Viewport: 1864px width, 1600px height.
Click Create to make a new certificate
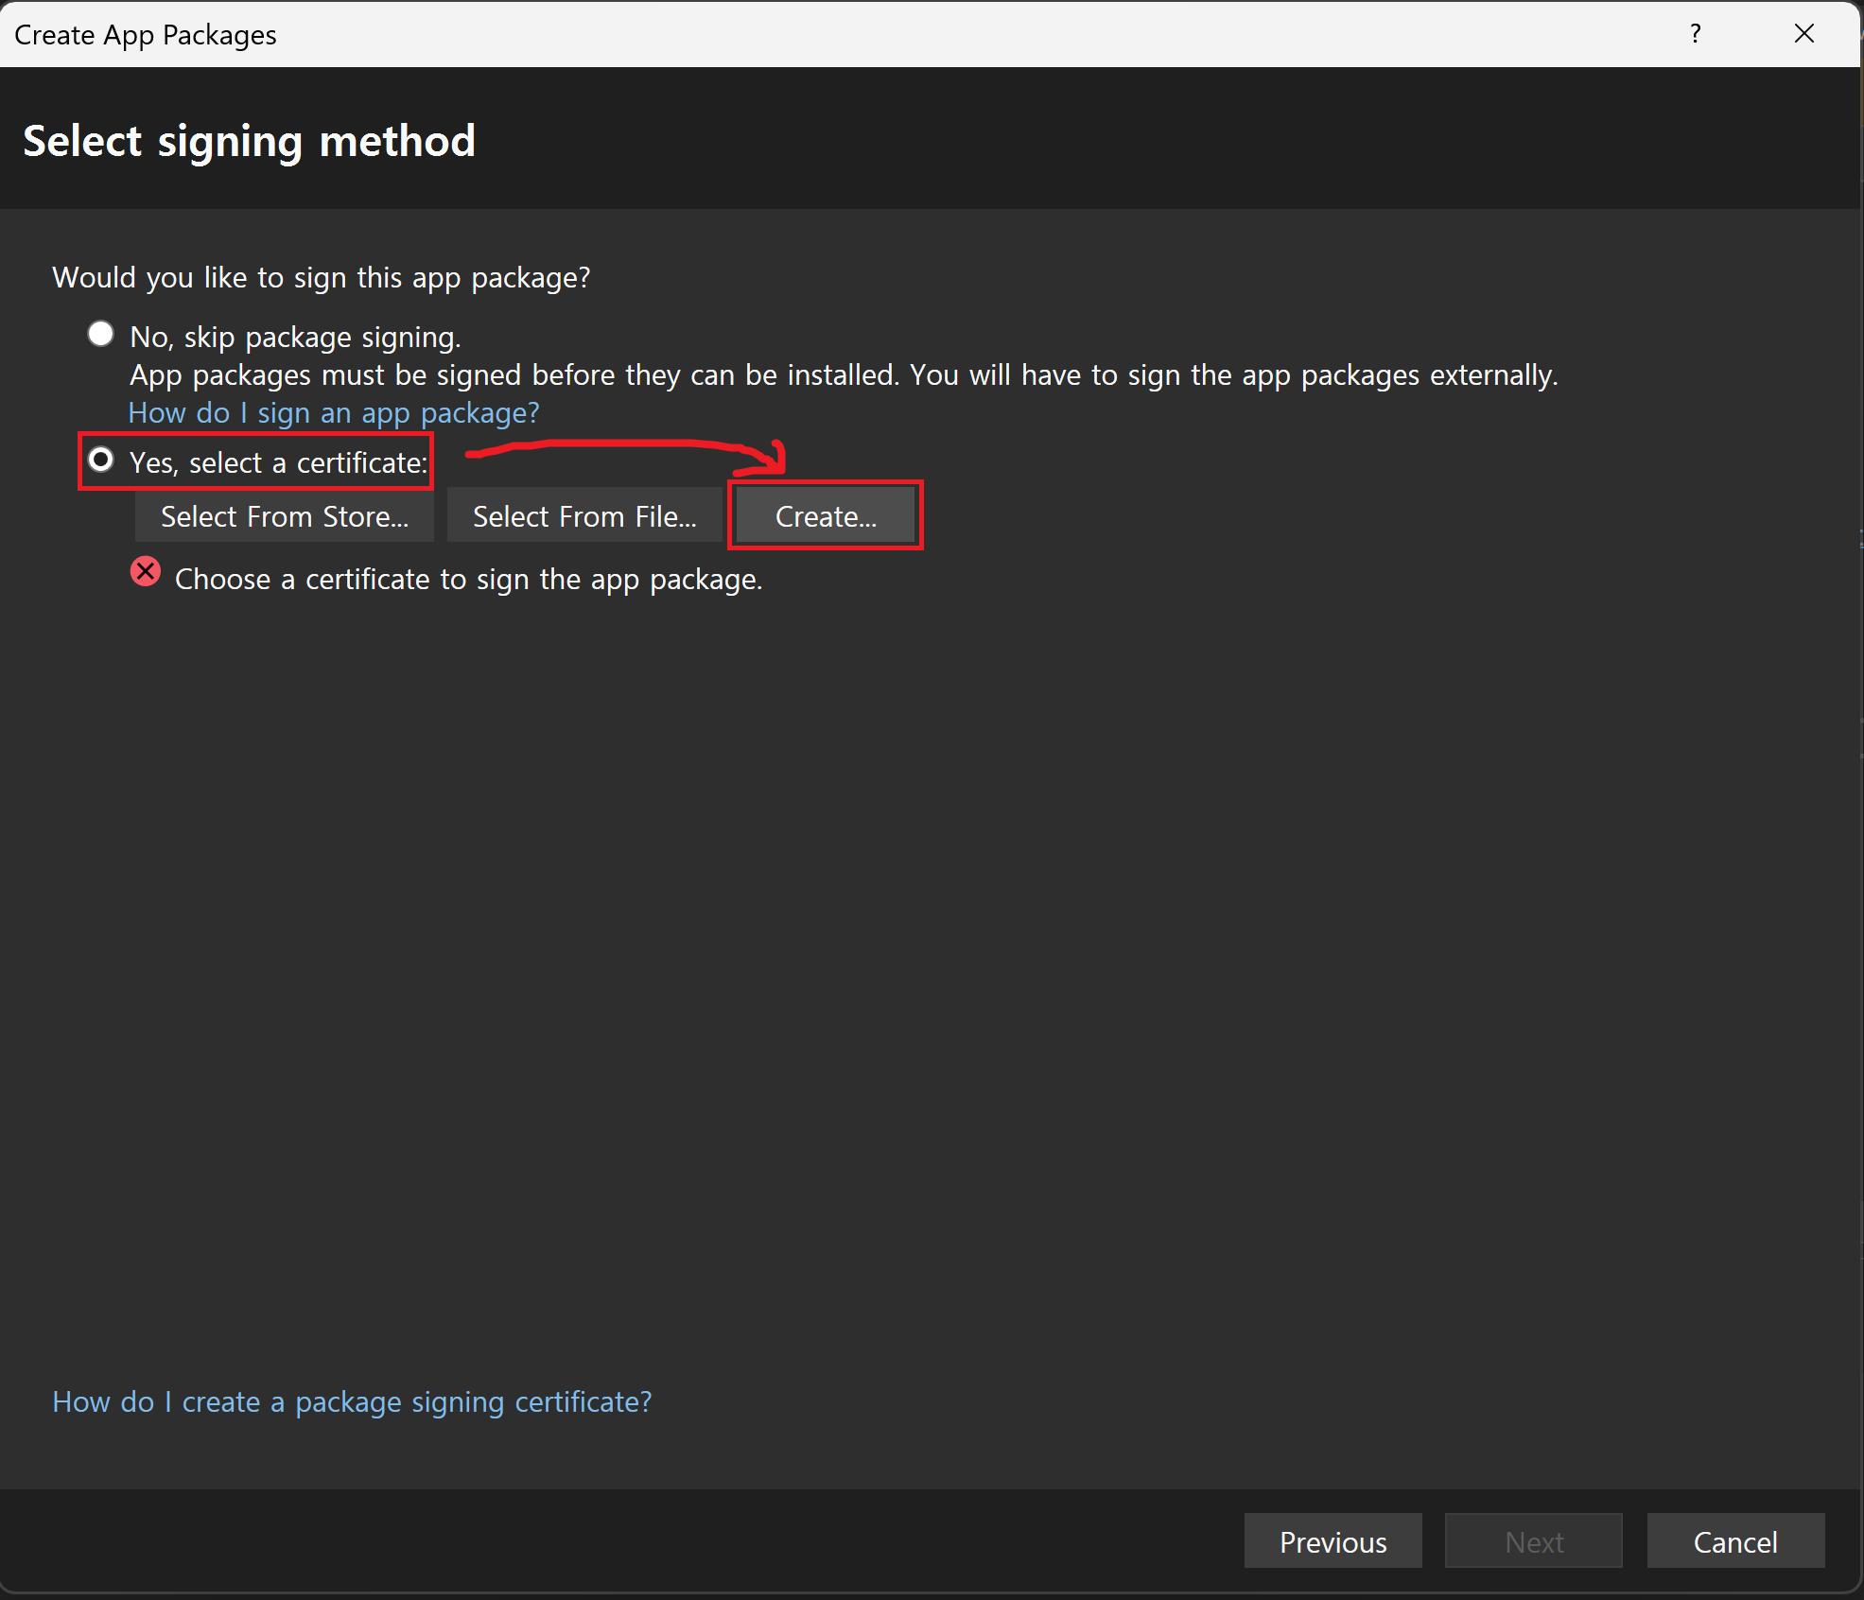826,516
